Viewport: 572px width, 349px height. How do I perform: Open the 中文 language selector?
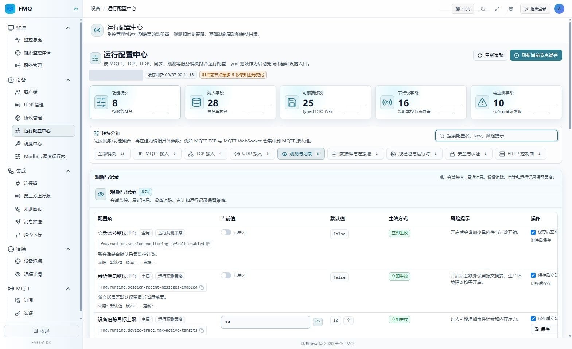pos(463,9)
